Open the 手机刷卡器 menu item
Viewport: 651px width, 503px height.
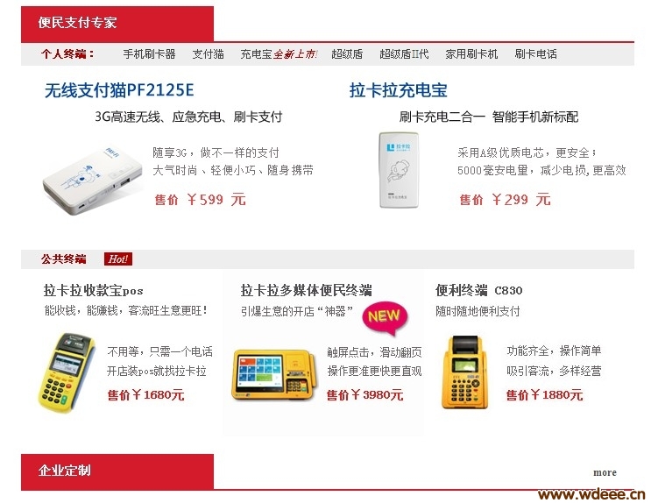click(149, 54)
